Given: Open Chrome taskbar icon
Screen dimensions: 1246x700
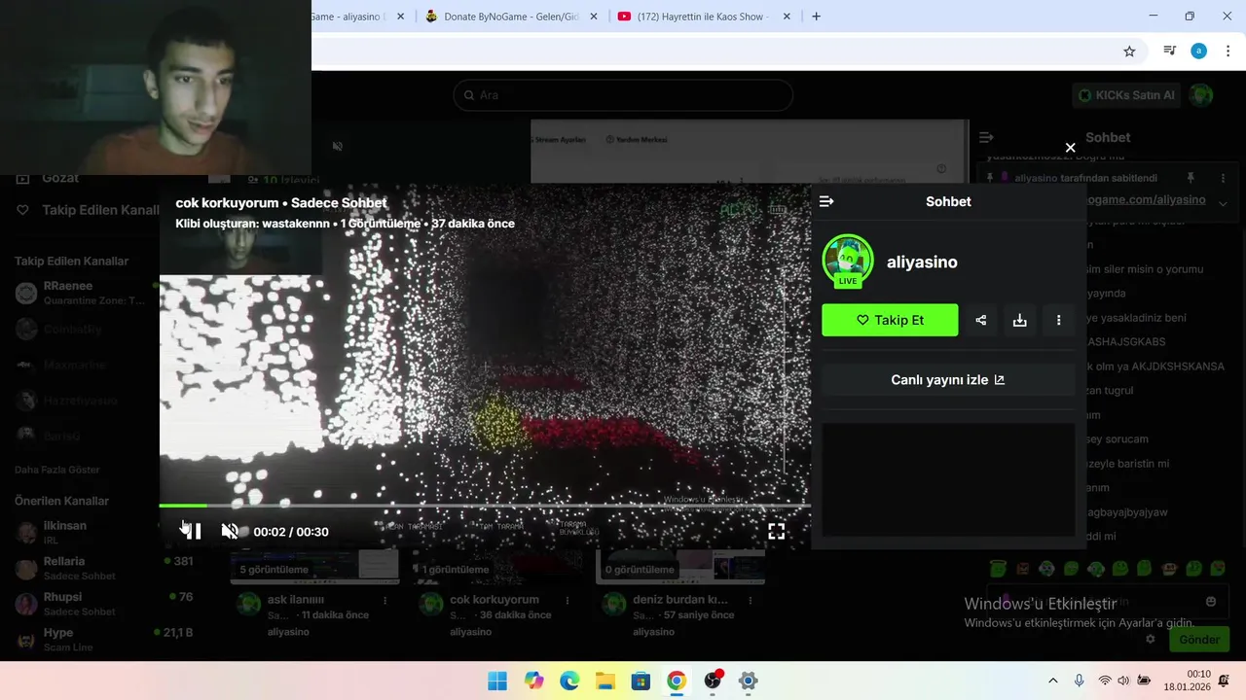Looking at the screenshot, I should click(x=677, y=681).
